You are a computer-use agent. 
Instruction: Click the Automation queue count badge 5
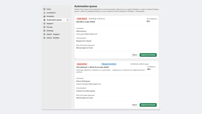coord(67,20)
